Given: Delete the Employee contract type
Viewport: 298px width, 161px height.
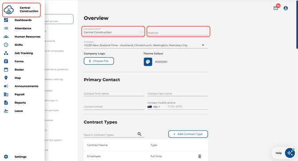Looking at the screenshot, I should [x=200, y=156].
